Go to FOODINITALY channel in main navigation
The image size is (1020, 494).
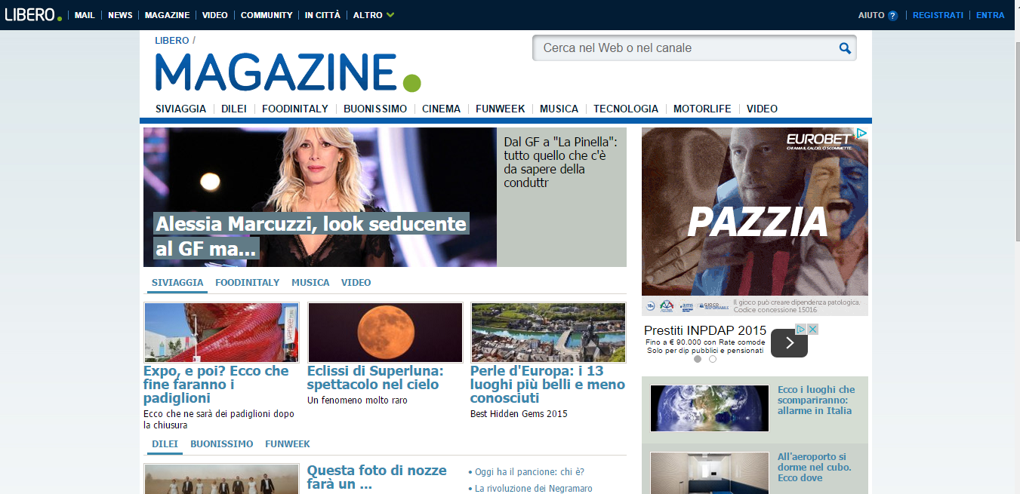tap(295, 109)
